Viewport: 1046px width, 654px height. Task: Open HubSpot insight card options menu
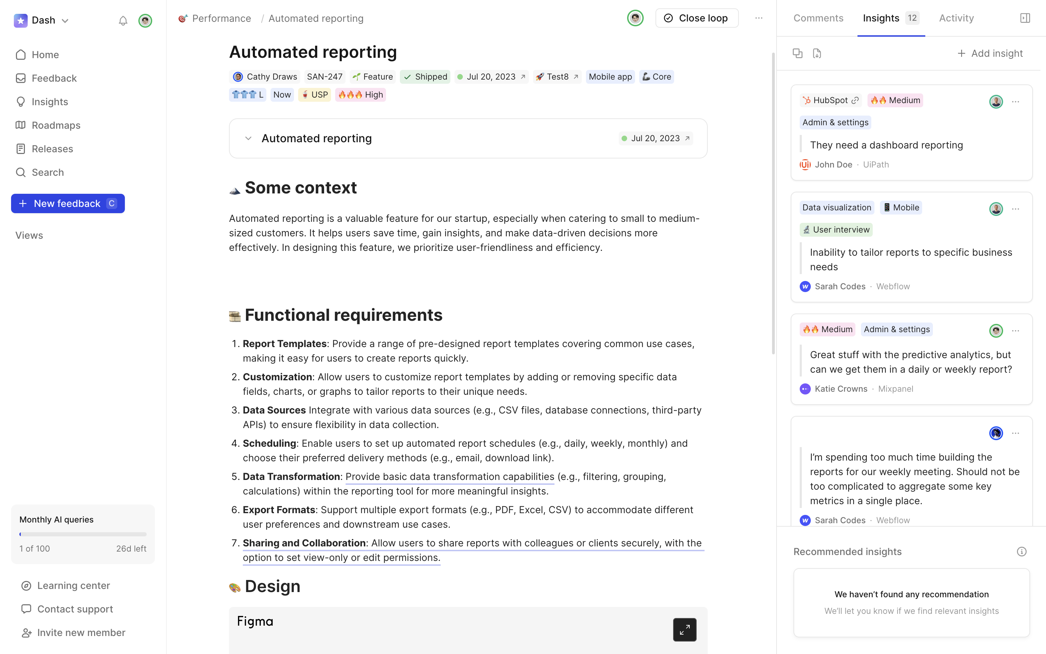[1015, 102]
